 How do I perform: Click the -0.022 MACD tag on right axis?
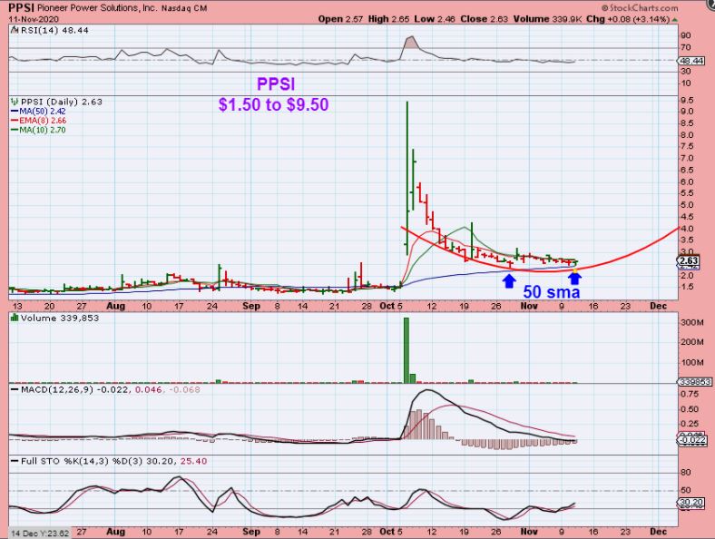692,440
